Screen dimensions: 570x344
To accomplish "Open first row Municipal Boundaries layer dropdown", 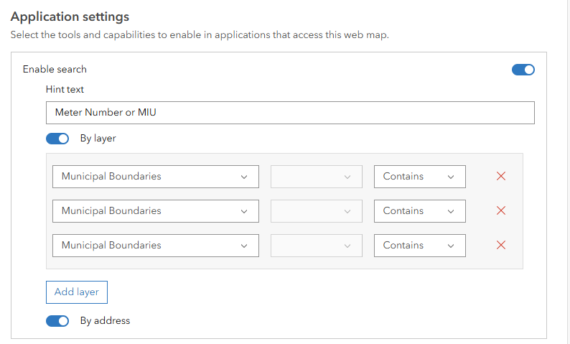I will [x=155, y=177].
